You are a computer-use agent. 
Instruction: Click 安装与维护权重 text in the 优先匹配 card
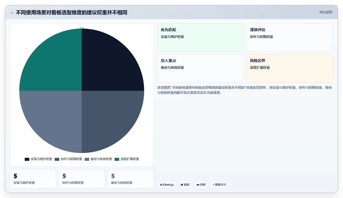[x=172, y=37]
